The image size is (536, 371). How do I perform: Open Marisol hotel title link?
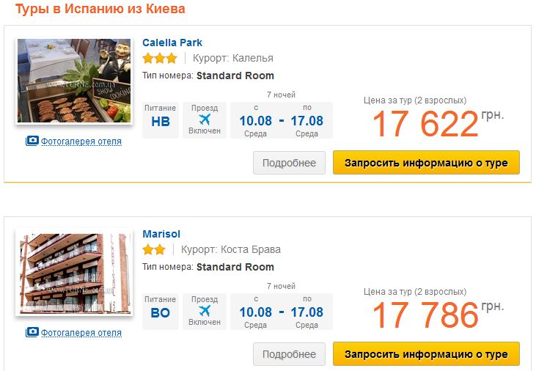click(x=161, y=234)
